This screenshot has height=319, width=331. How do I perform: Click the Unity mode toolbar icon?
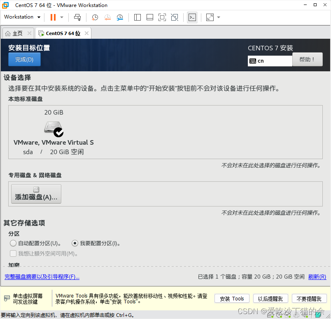point(175,17)
